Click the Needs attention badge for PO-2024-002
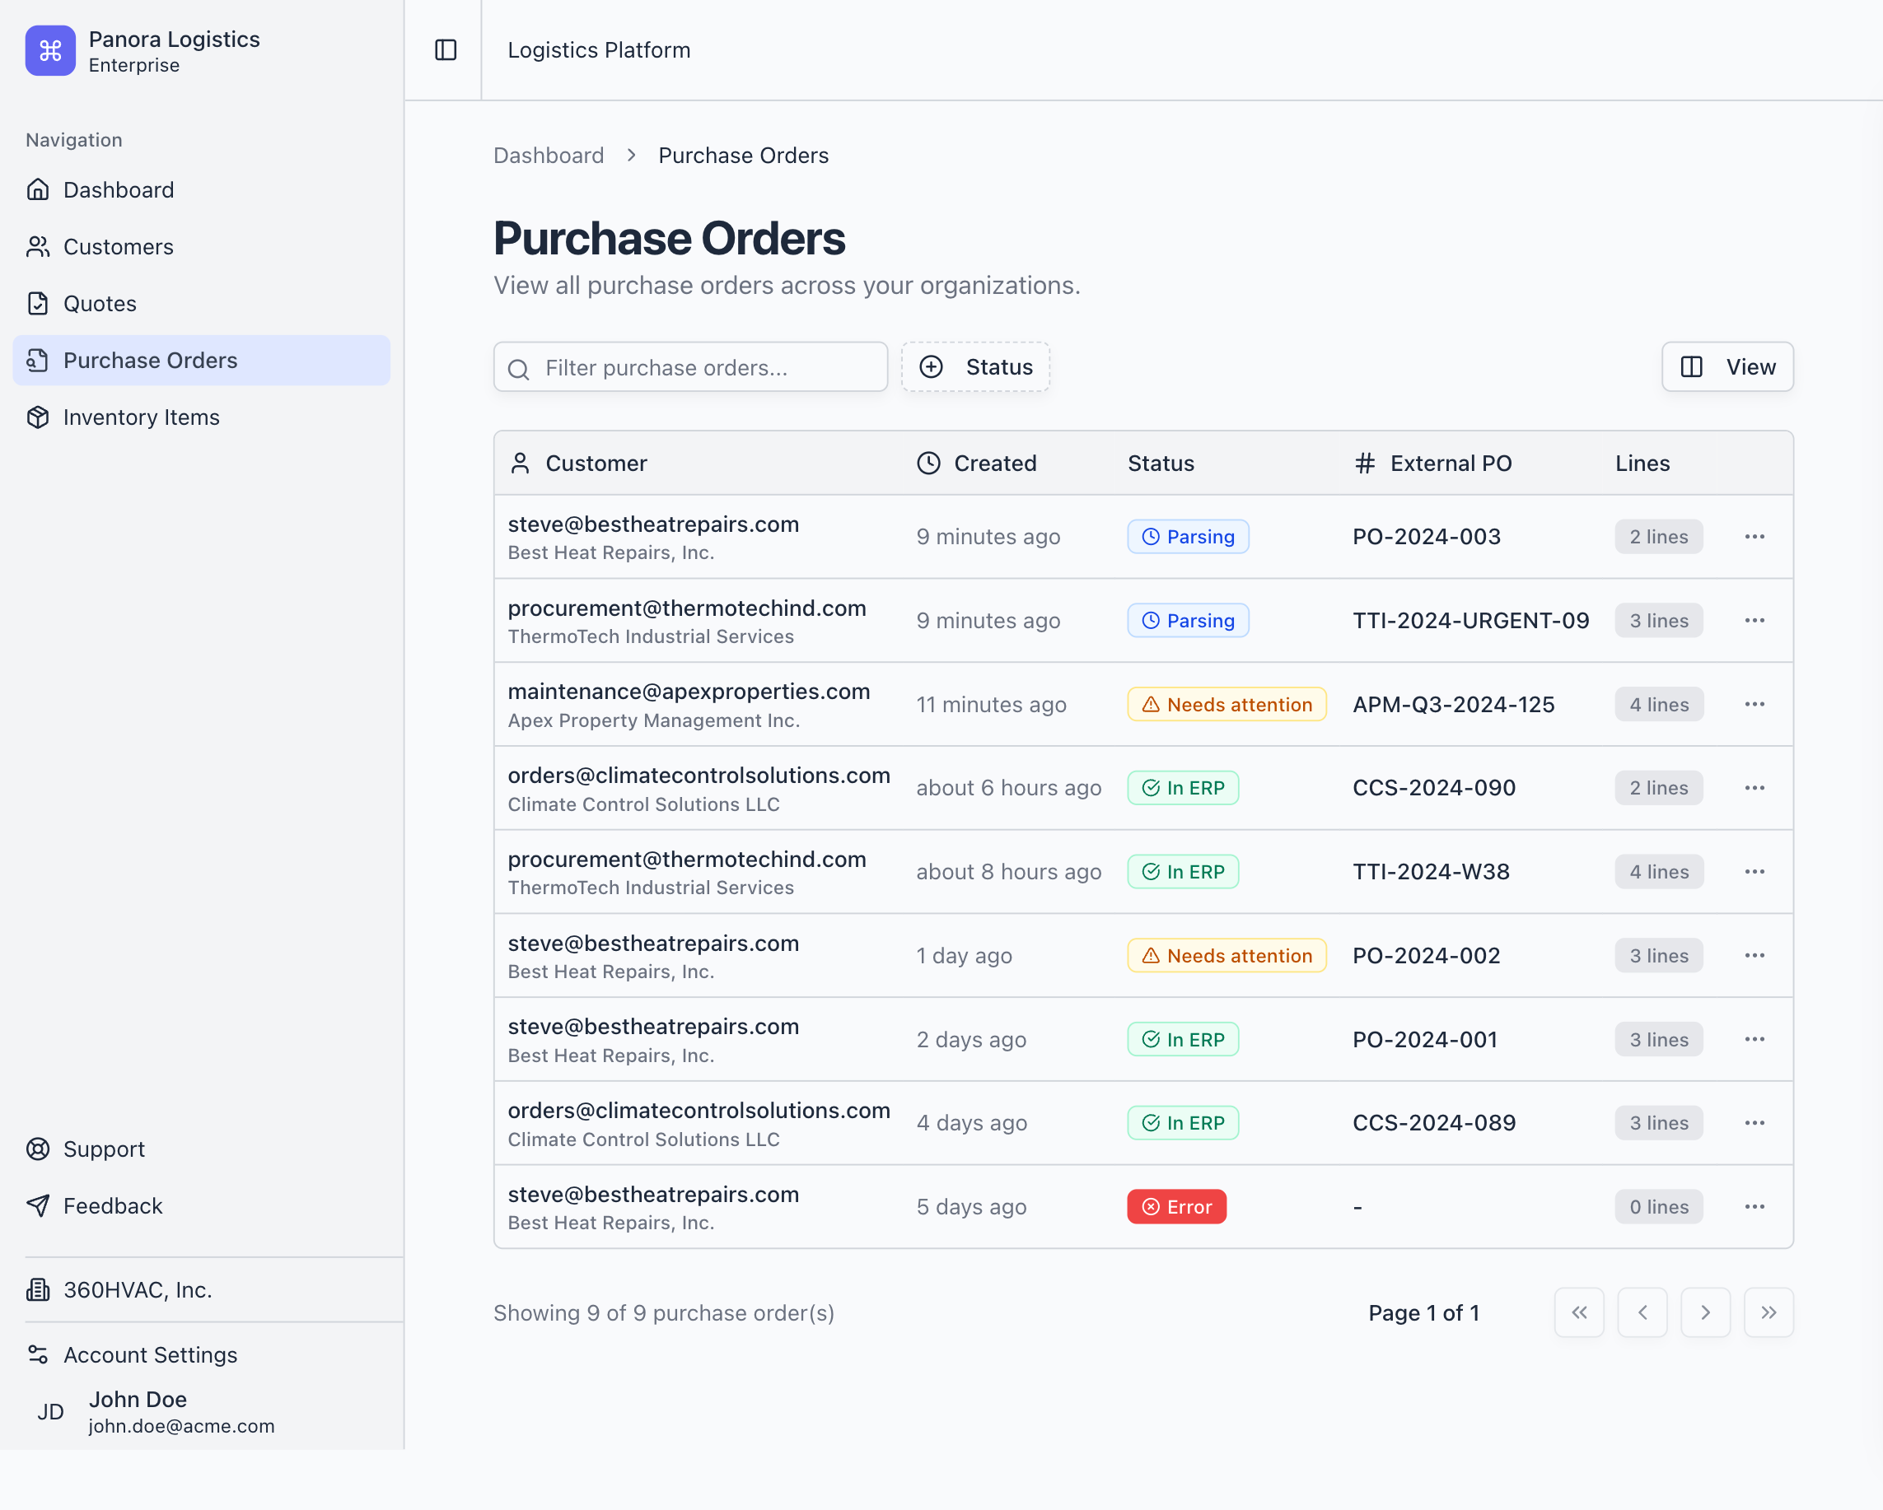The image size is (1883, 1510). (1226, 956)
